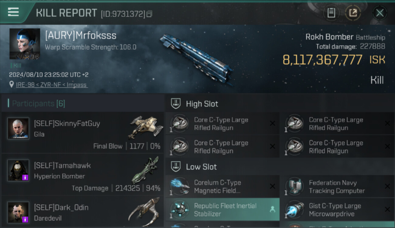
Task: Copy the kill report ID
Action: click(149, 14)
